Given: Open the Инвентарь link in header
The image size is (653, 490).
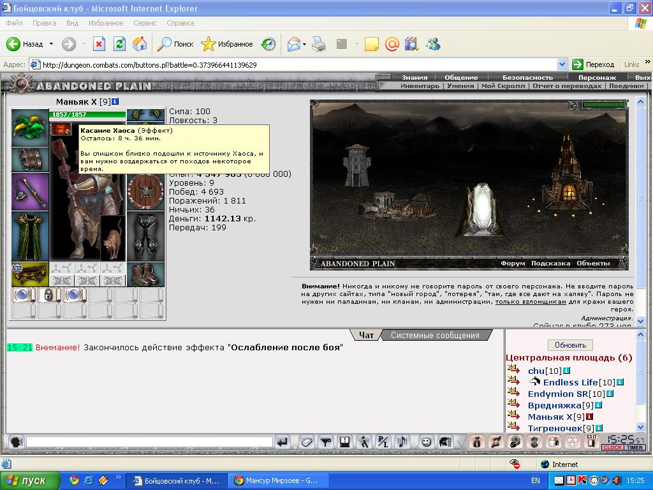Looking at the screenshot, I should tap(420, 86).
